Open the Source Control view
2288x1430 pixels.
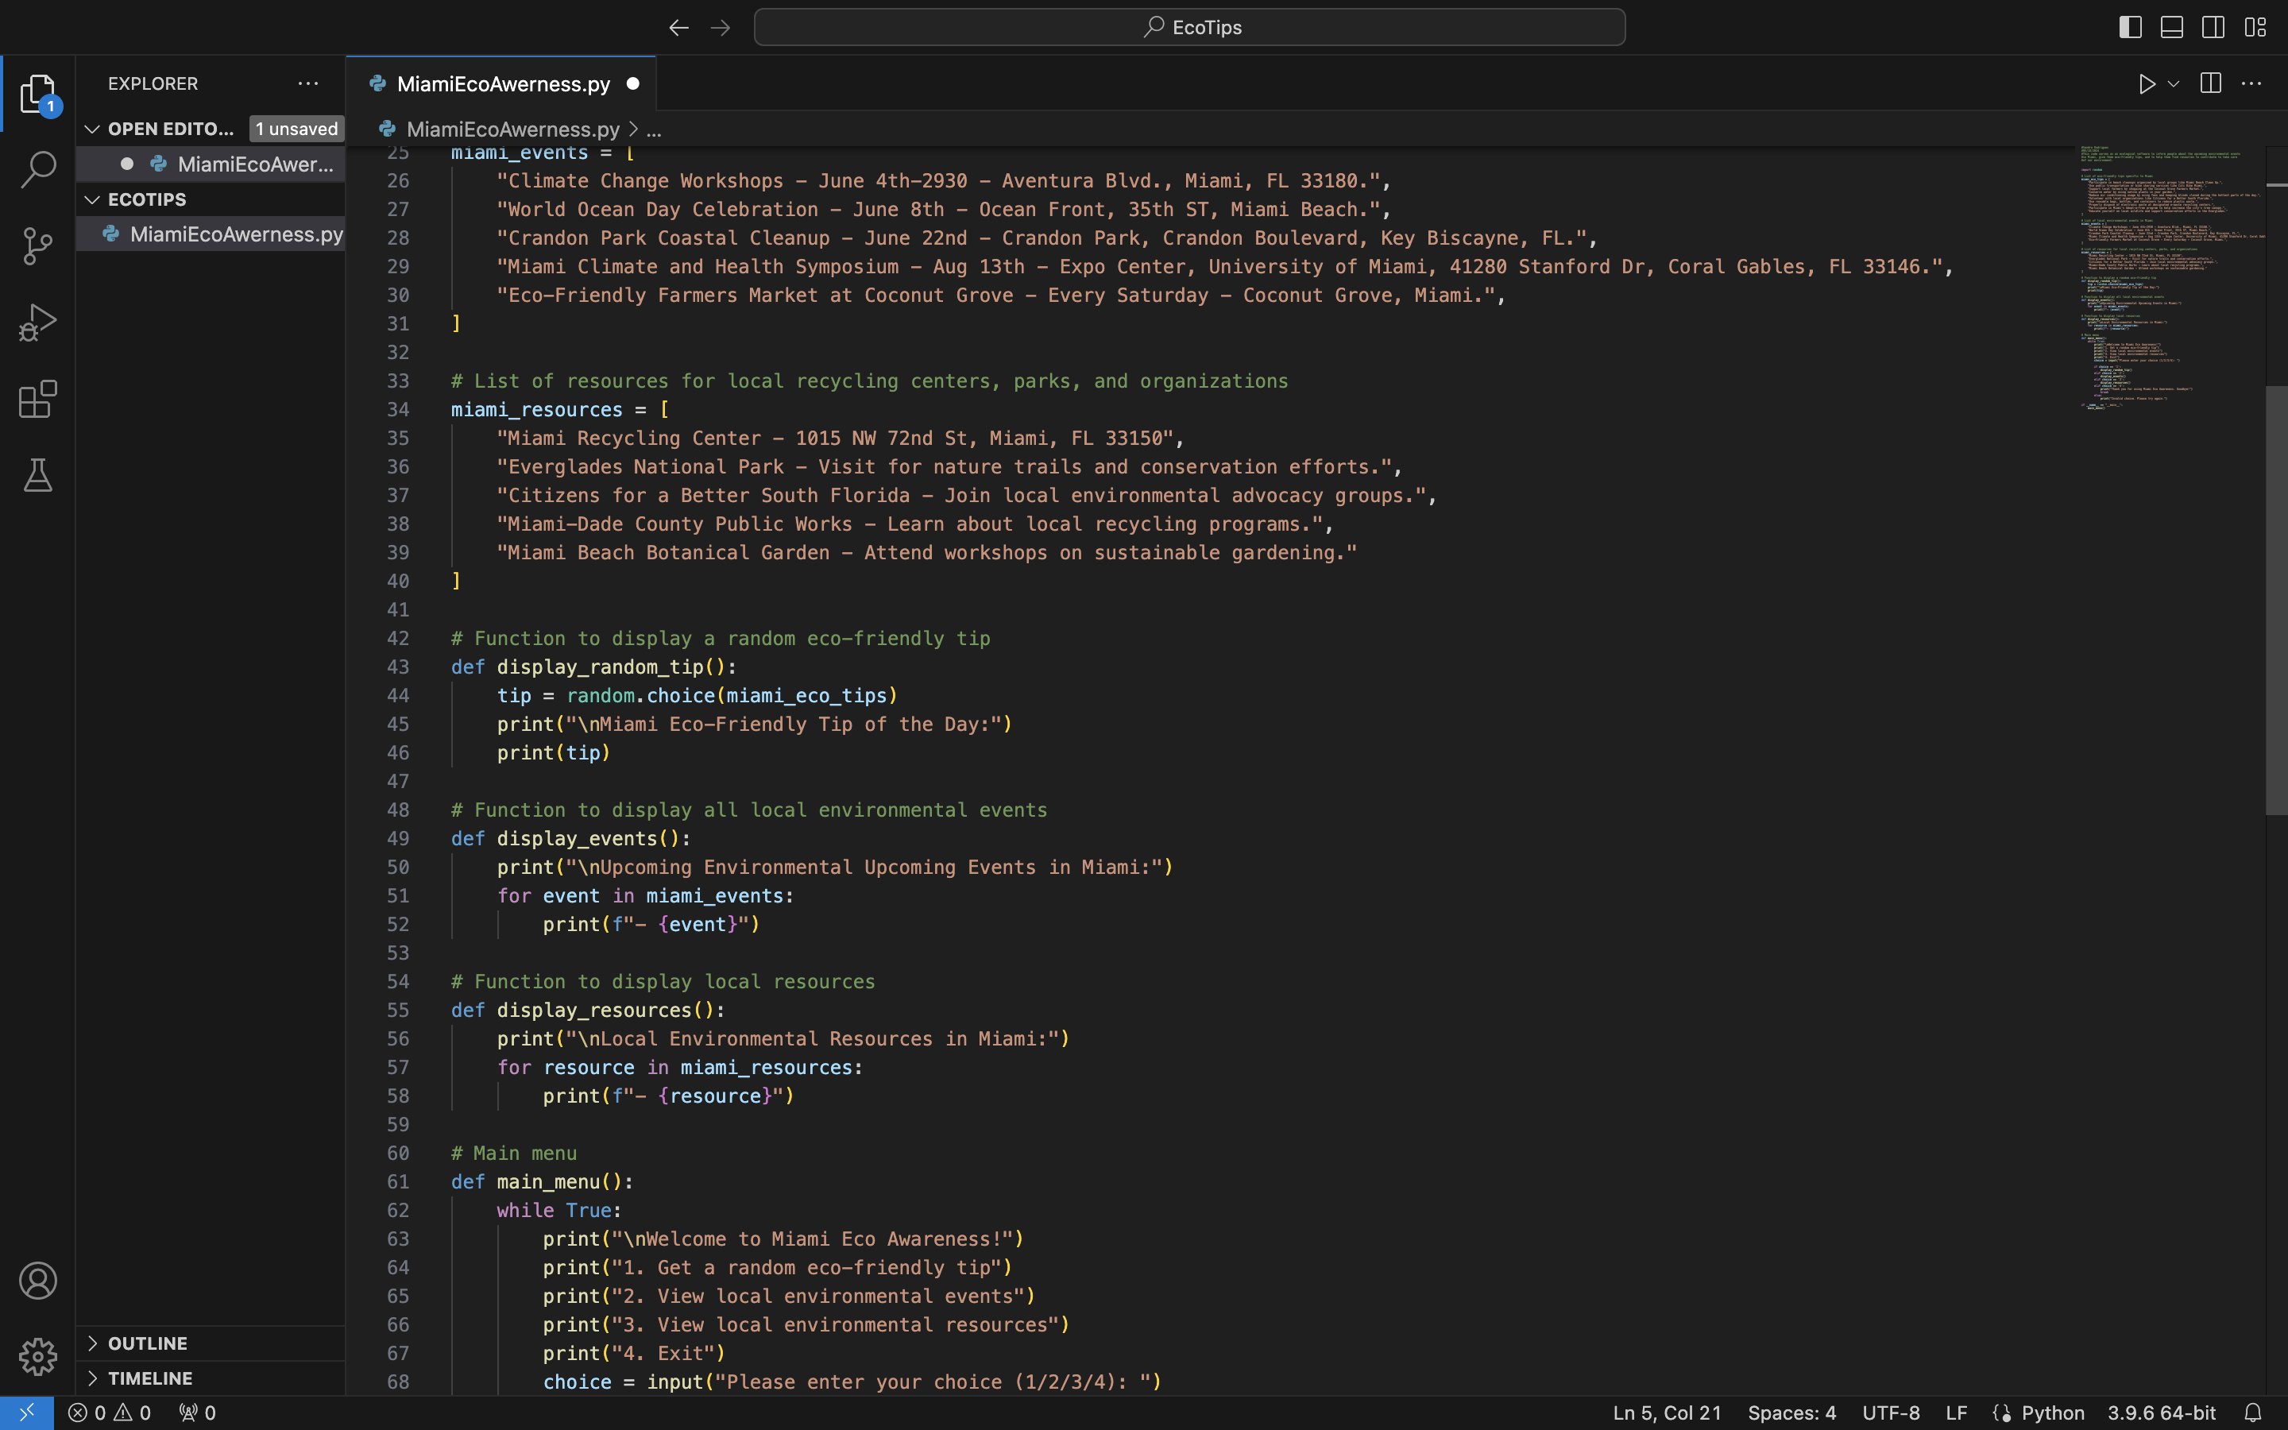pos(38,246)
